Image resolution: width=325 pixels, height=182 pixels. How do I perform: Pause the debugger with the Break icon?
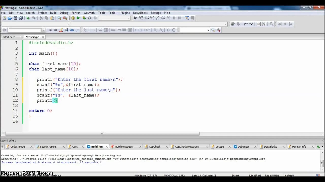(174, 18)
